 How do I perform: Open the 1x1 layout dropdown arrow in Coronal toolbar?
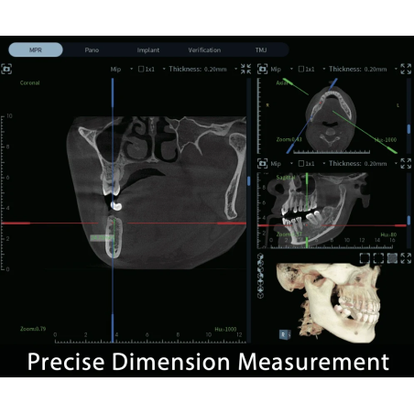point(164,69)
